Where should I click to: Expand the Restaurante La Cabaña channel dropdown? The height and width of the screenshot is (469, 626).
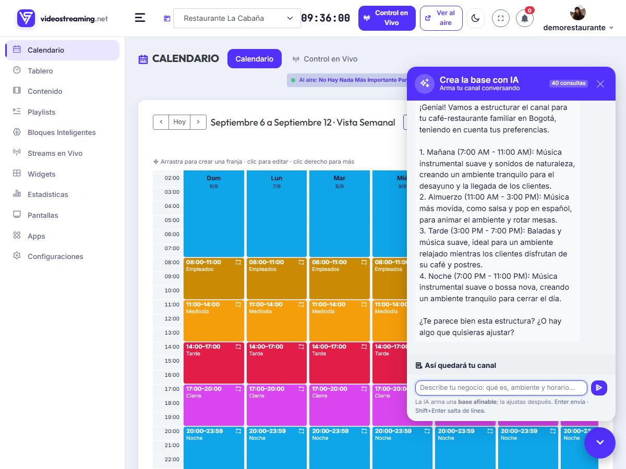237,18
